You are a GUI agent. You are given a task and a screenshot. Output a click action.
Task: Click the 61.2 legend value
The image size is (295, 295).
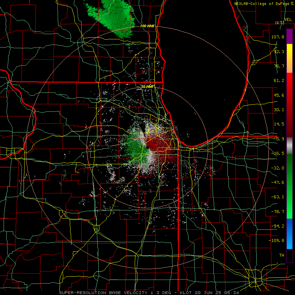pos(279,81)
